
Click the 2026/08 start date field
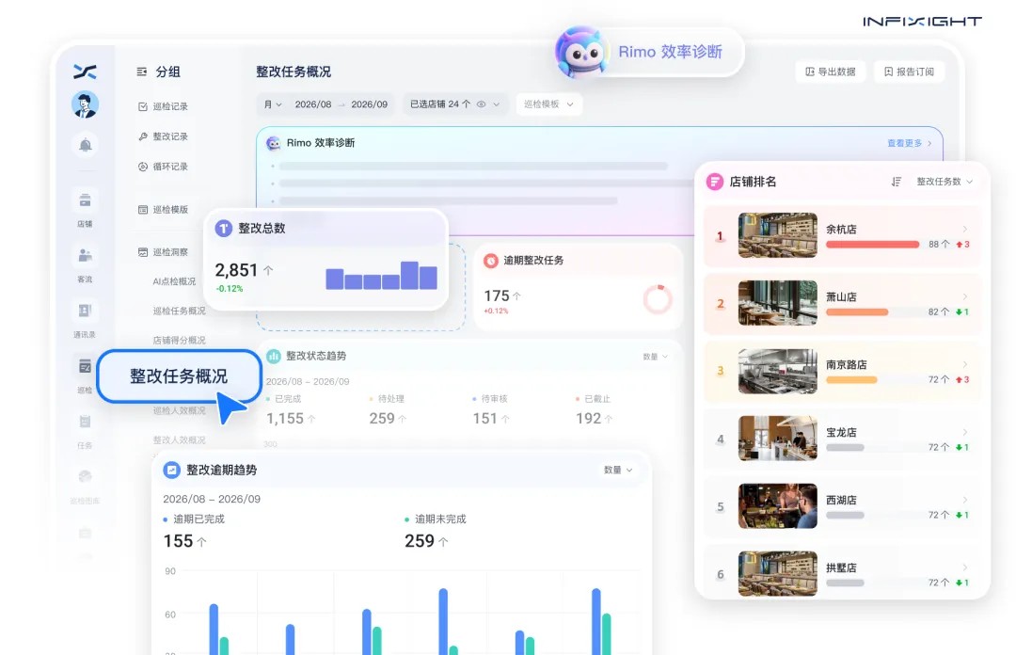pyautogui.click(x=313, y=104)
